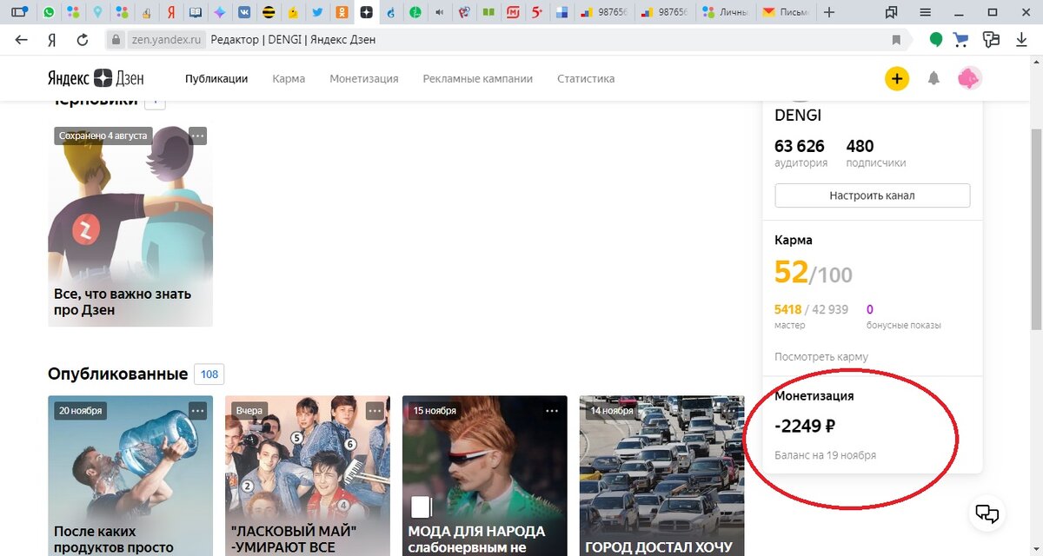Viewport: 1043px width, 556px height.
Task: Open the Статистика section
Action: point(586,78)
